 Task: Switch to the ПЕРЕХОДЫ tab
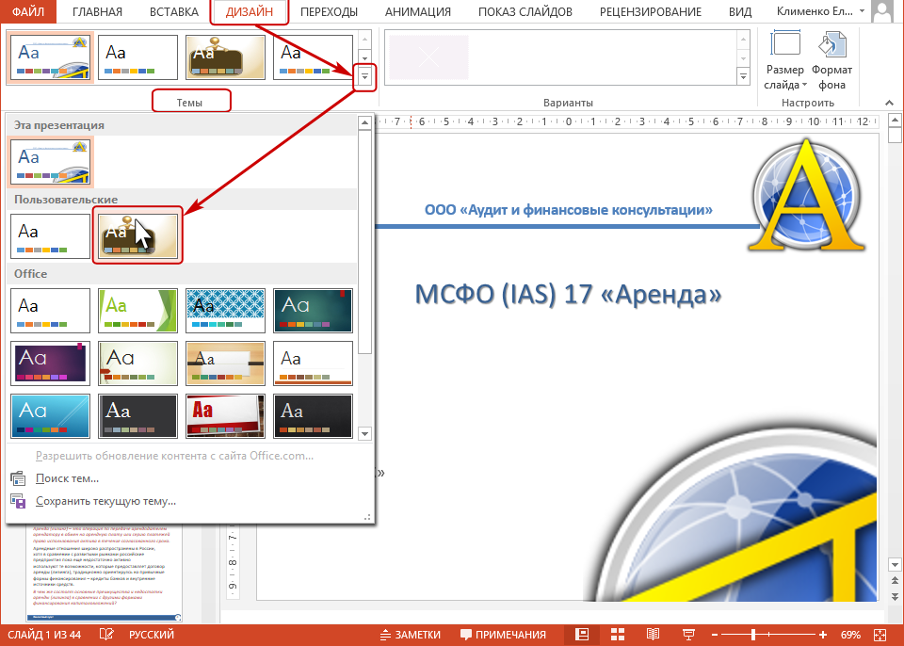(x=329, y=11)
